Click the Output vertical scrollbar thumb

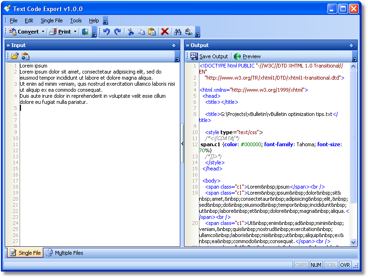[x=353, y=136]
